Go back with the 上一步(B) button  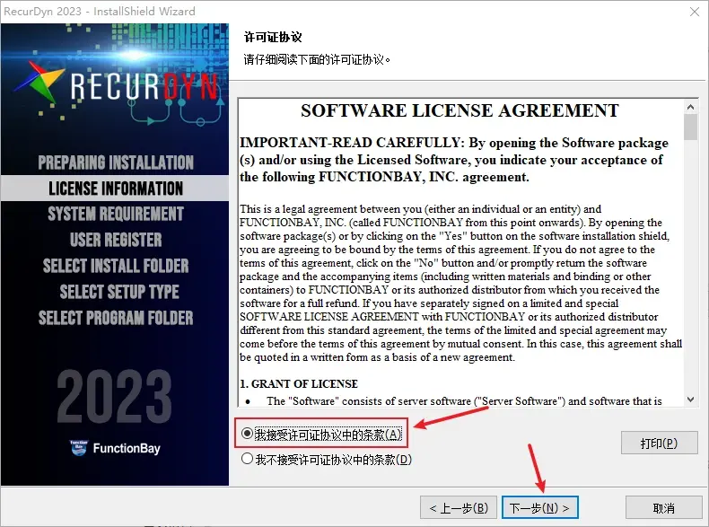[459, 507]
